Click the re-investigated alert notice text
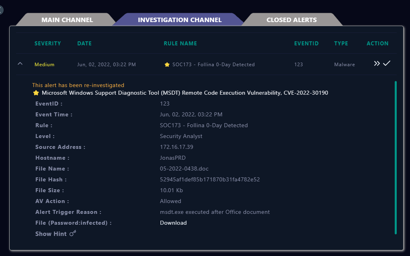410x256 pixels. [78, 85]
